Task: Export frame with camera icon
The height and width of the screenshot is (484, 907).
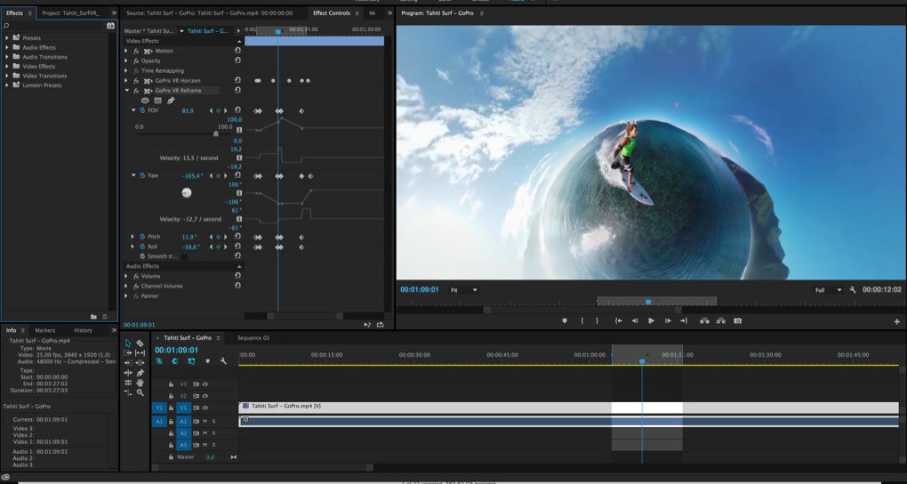Action: pyautogui.click(x=737, y=320)
